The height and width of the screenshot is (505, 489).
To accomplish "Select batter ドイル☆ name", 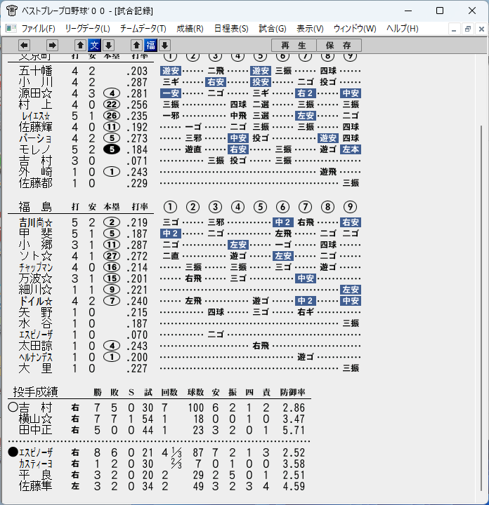I will (x=36, y=301).
